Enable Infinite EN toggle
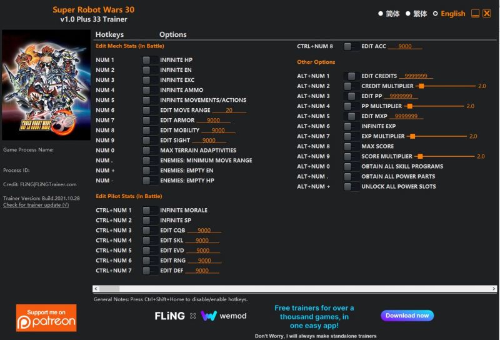 click(x=150, y=70)
